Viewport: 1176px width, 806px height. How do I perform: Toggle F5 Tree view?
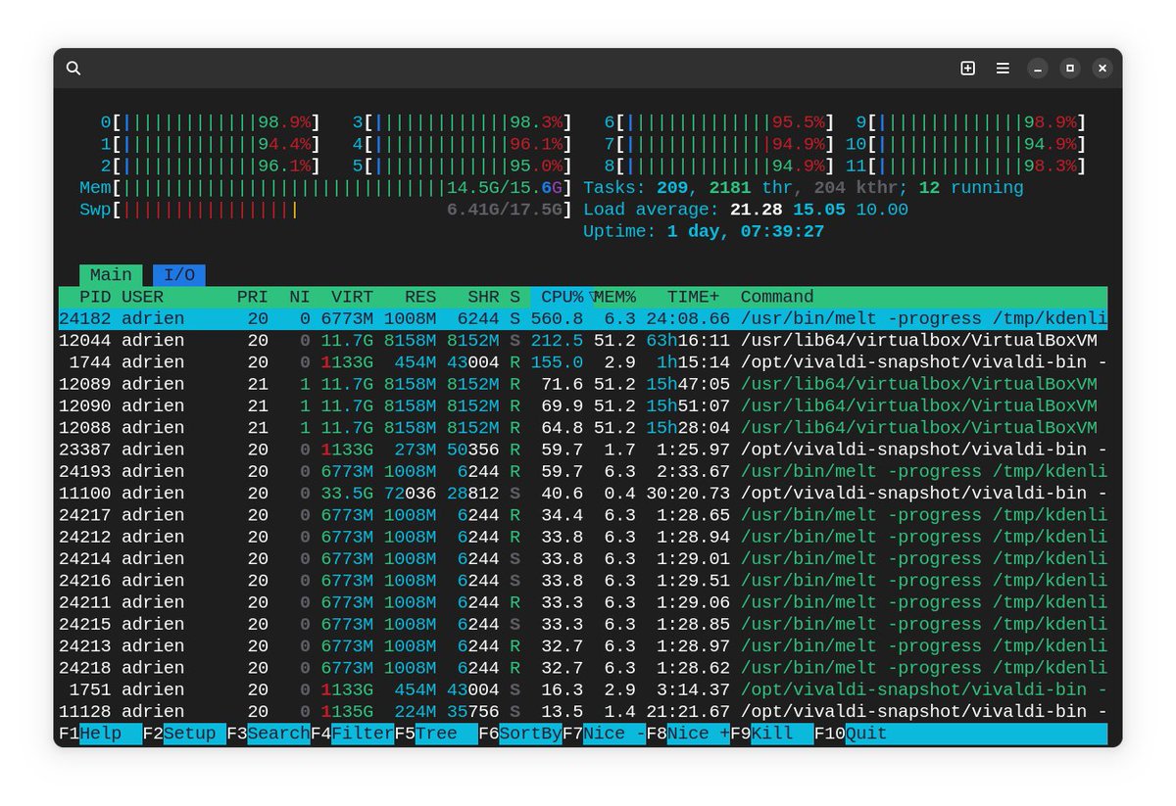(436, 734)
